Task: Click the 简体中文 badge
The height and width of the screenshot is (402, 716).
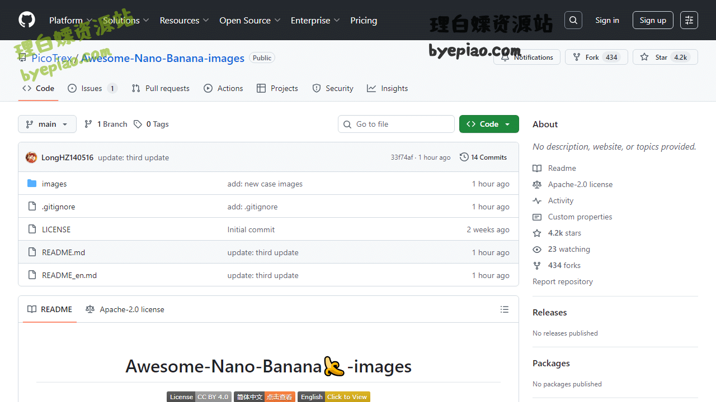Action: pyautogui.click(x=265, y=397)
